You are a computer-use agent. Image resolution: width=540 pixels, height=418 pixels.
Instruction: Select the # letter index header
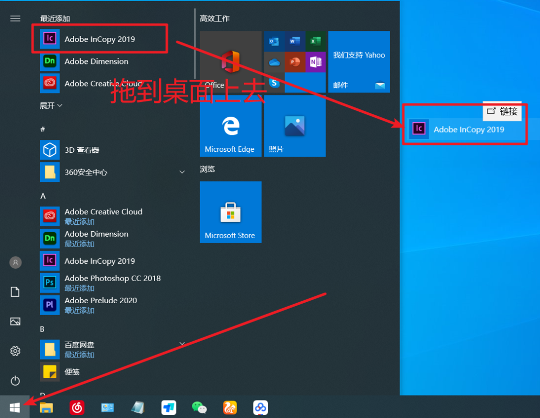[42, 129]
